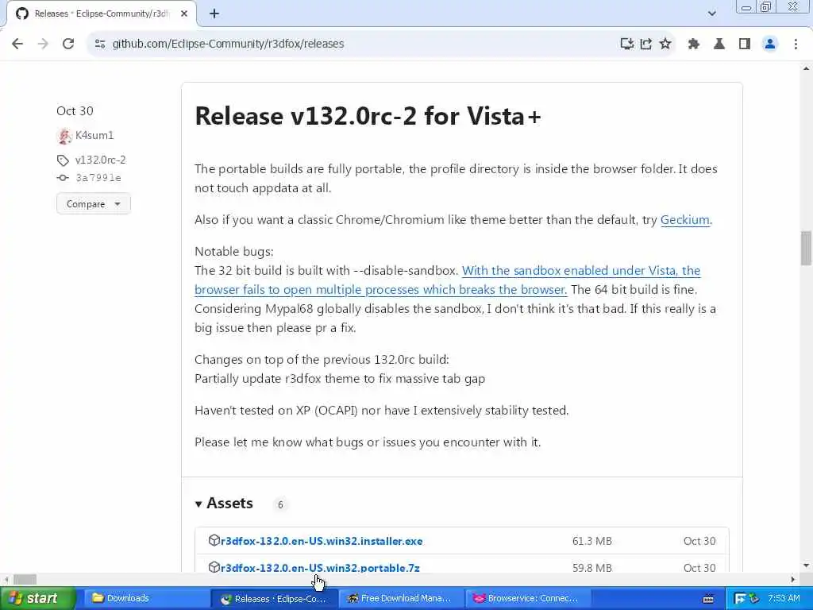
Task: Click package icon beside win32.portable.7z
Action: 214,567
